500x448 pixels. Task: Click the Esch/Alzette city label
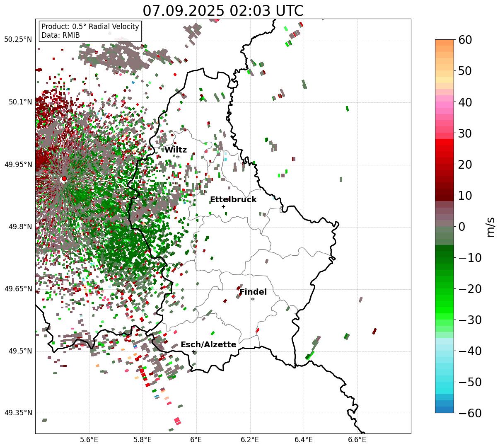tap(208, 345)
